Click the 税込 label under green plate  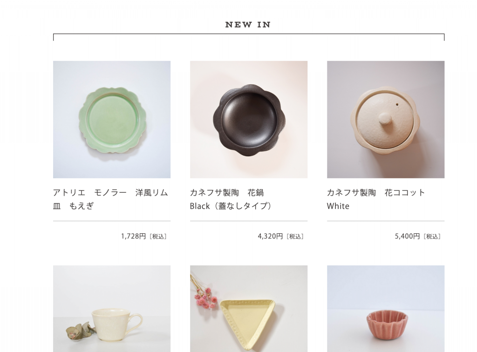158,237
